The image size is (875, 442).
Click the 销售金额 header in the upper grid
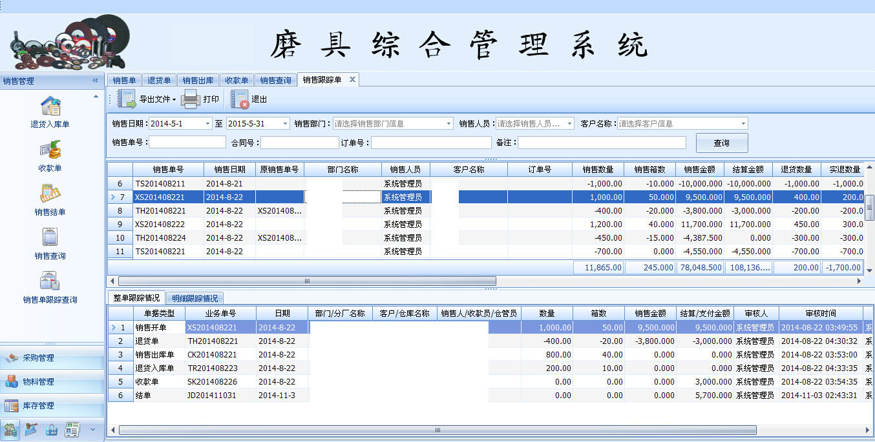click(x=700, y=170)
